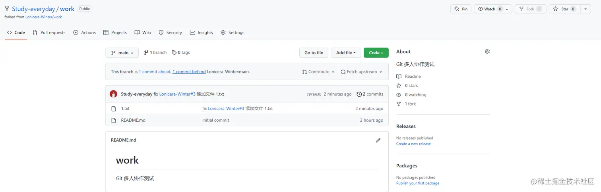Open commit hash 79fb63b
This screenshot has width=601, height=192.
[x=314, y=94]
